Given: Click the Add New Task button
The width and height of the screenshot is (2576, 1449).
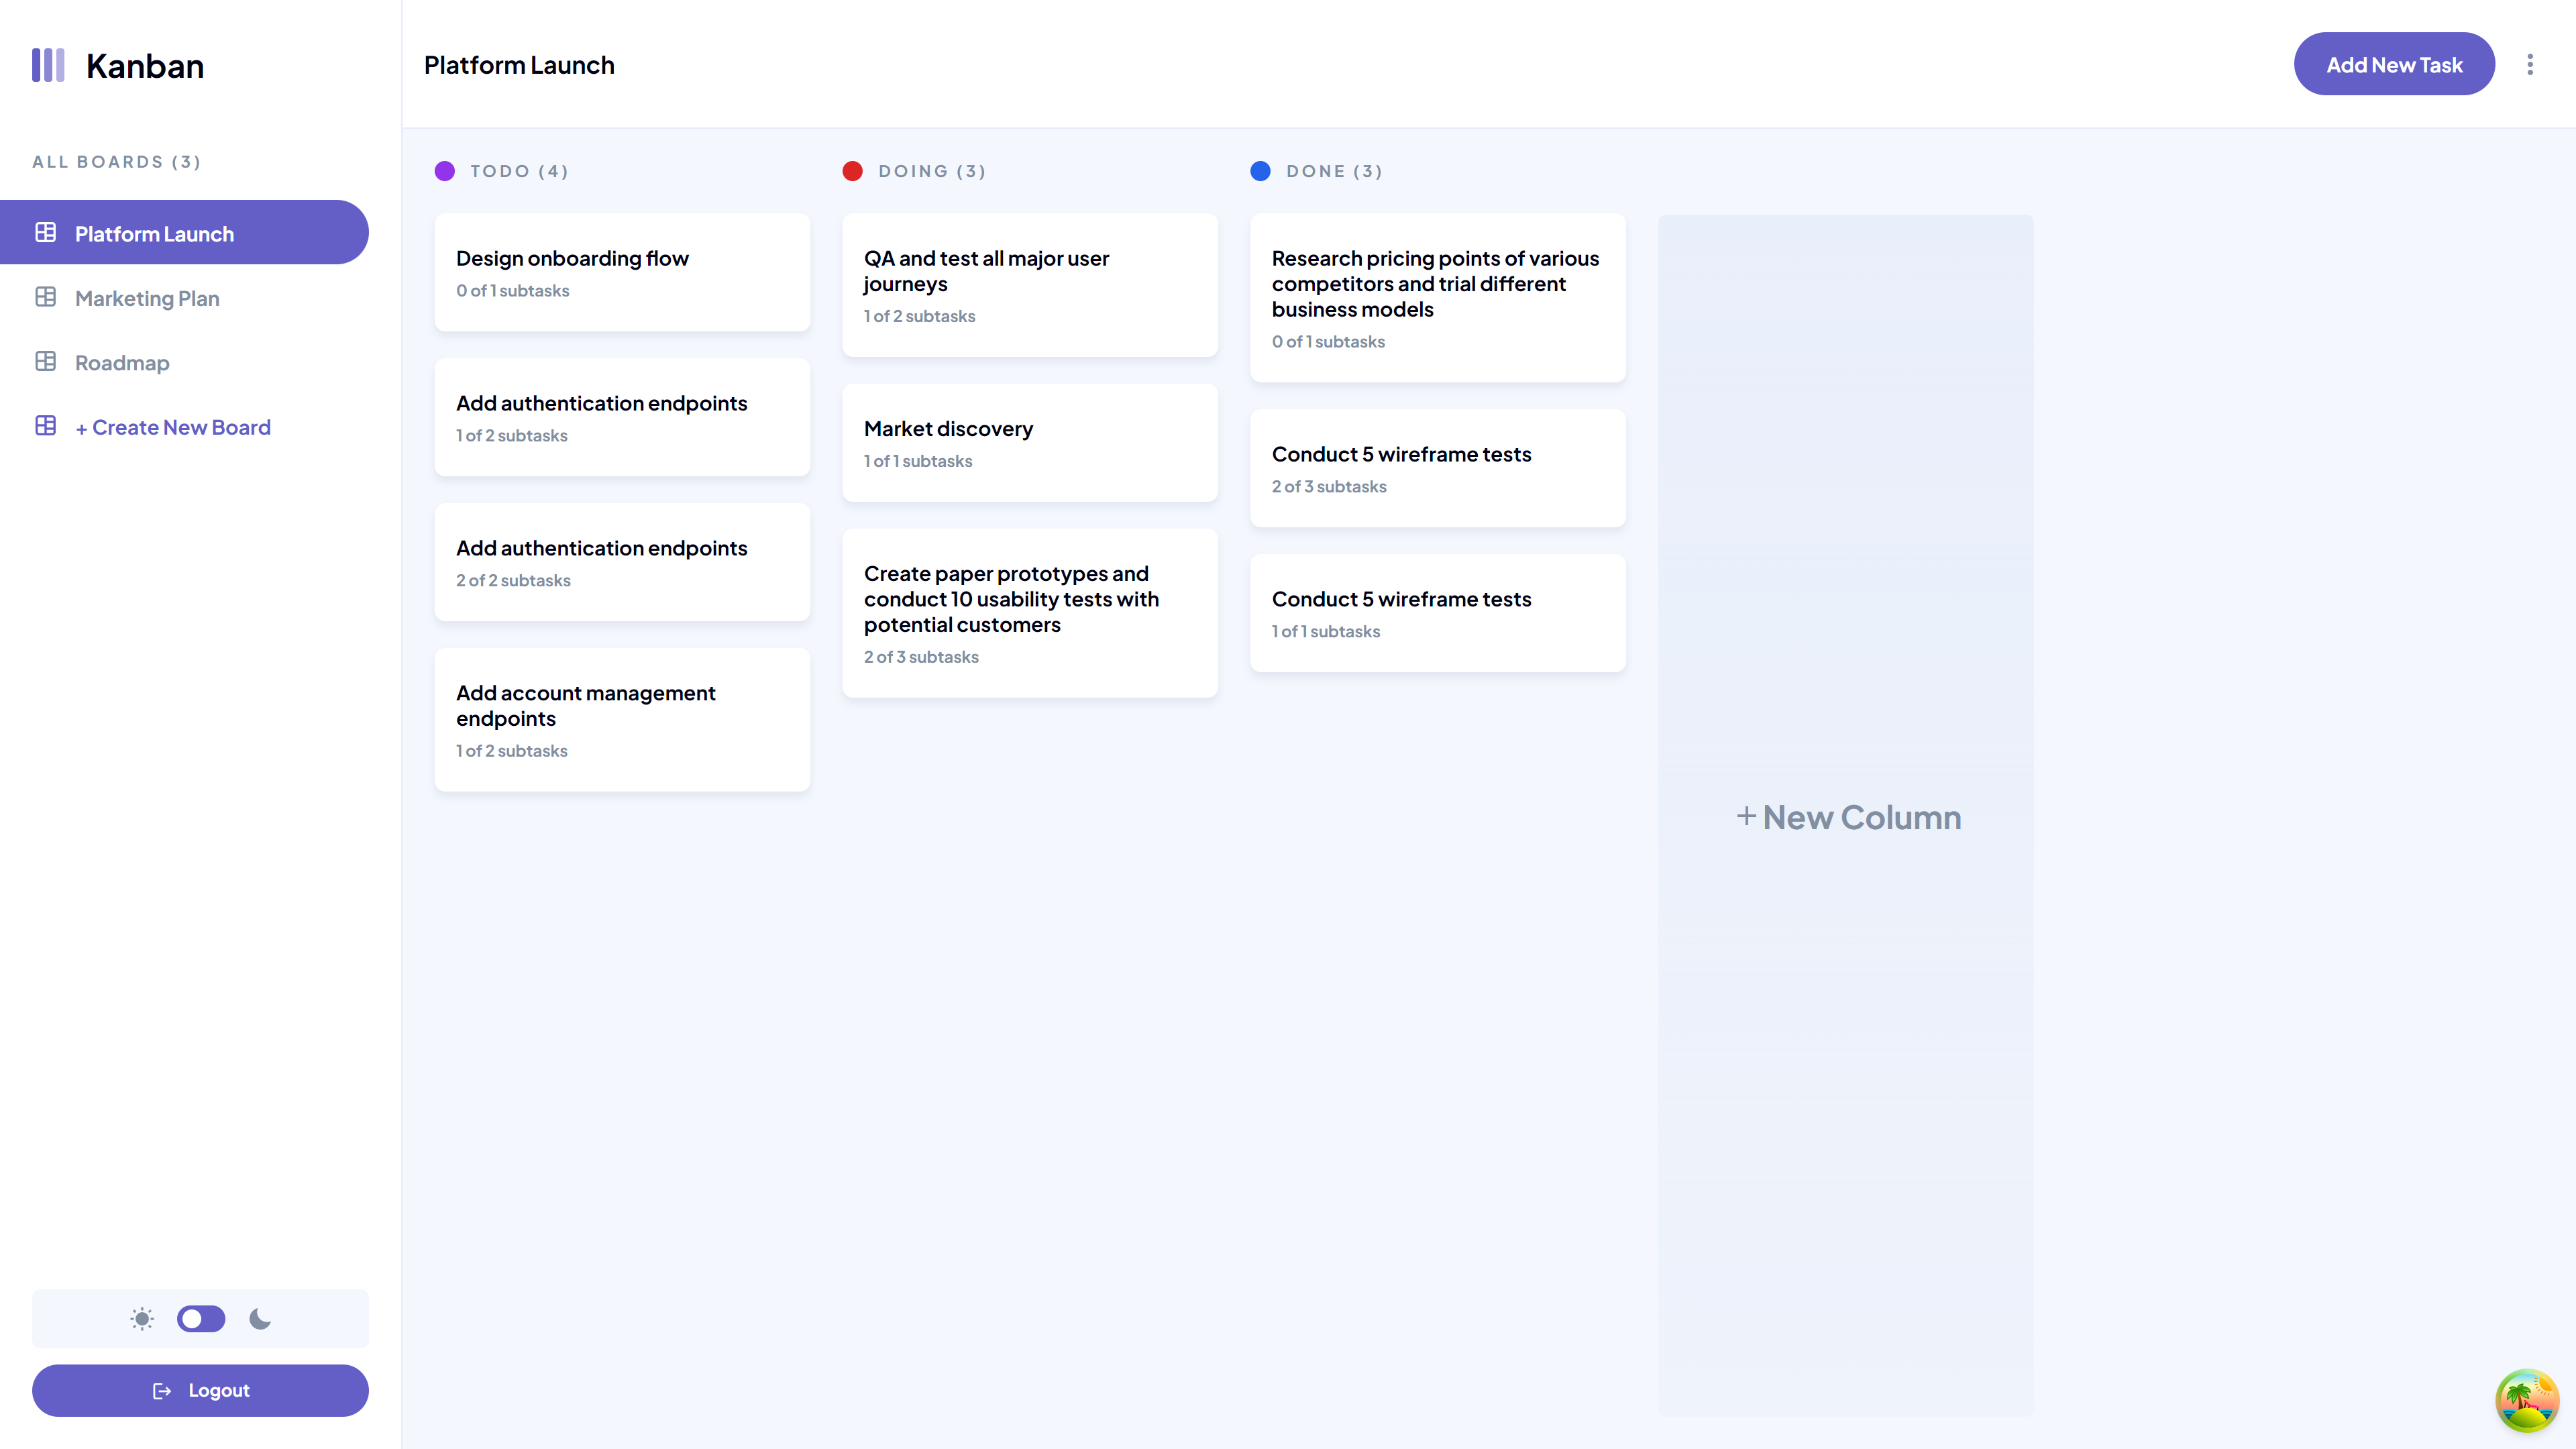Looking at the screenshot, I should [2393, 65].
